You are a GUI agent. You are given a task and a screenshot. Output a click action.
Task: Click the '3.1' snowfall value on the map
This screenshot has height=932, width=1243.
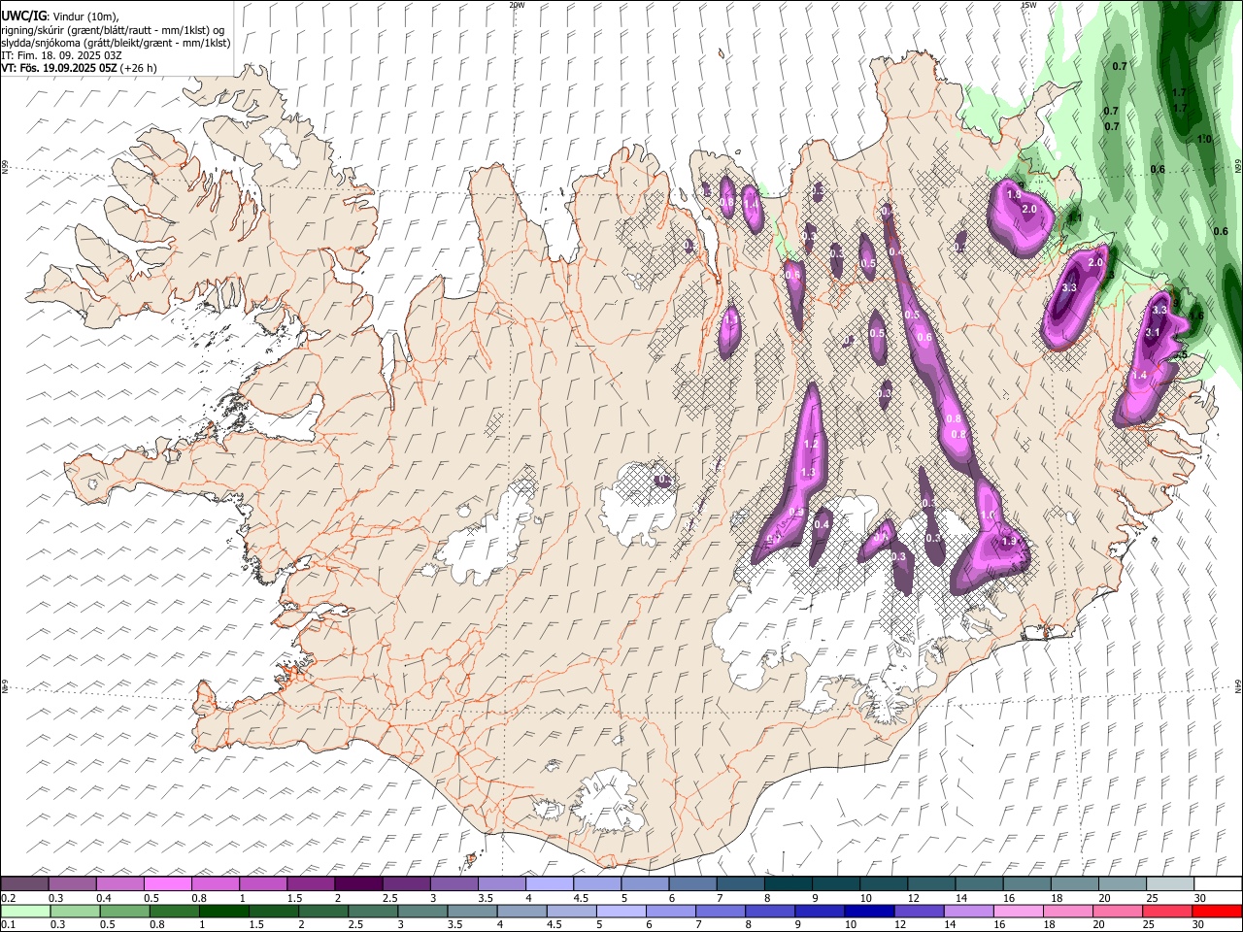[x=1153, y=333]
